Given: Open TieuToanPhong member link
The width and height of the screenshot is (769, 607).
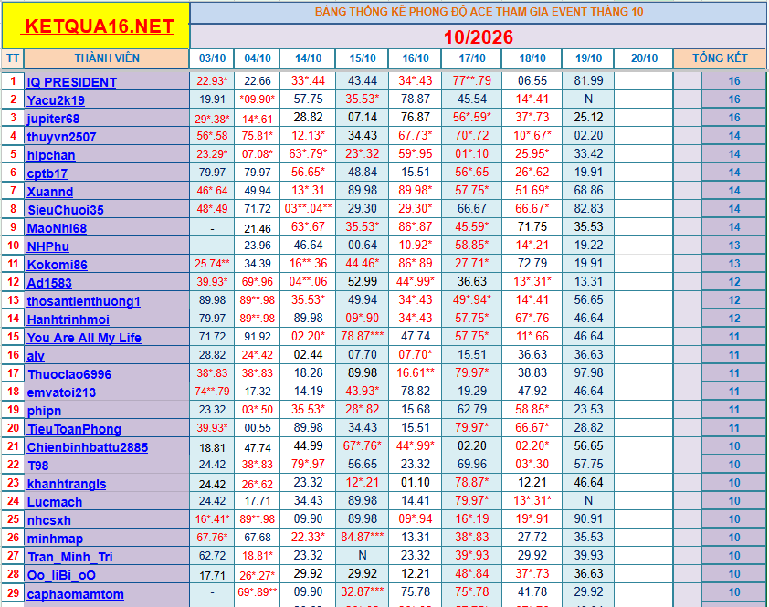Looking at the screenshot, I should (74, 429).
